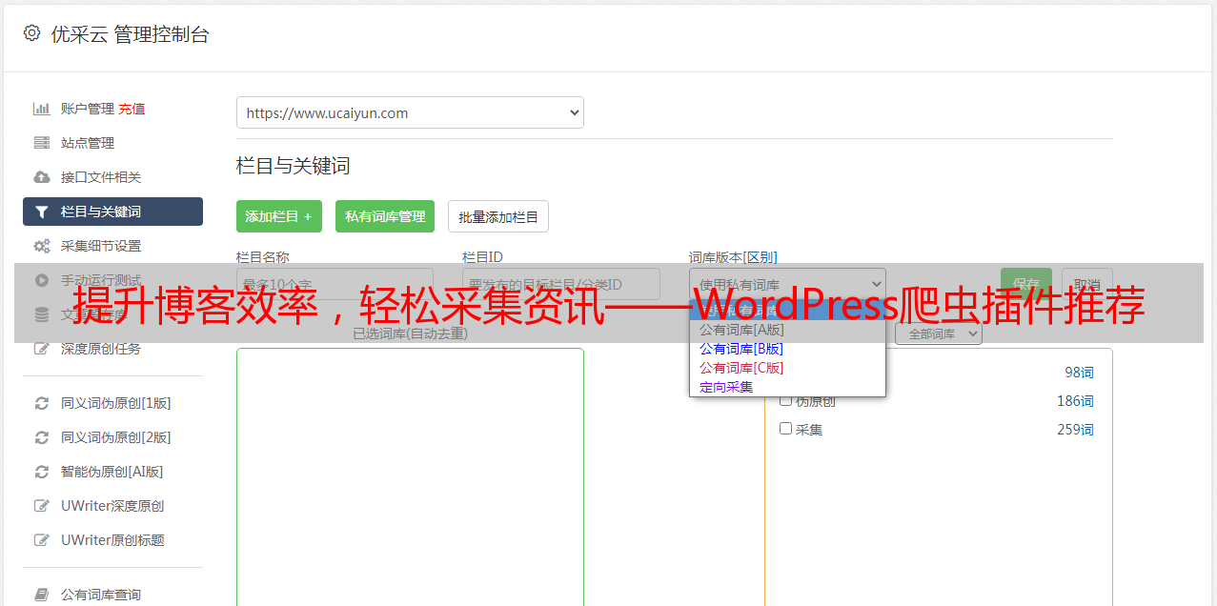Click the 栏目与关键词 page heading
Screen dimensions: 1217x606
[294, 166]
